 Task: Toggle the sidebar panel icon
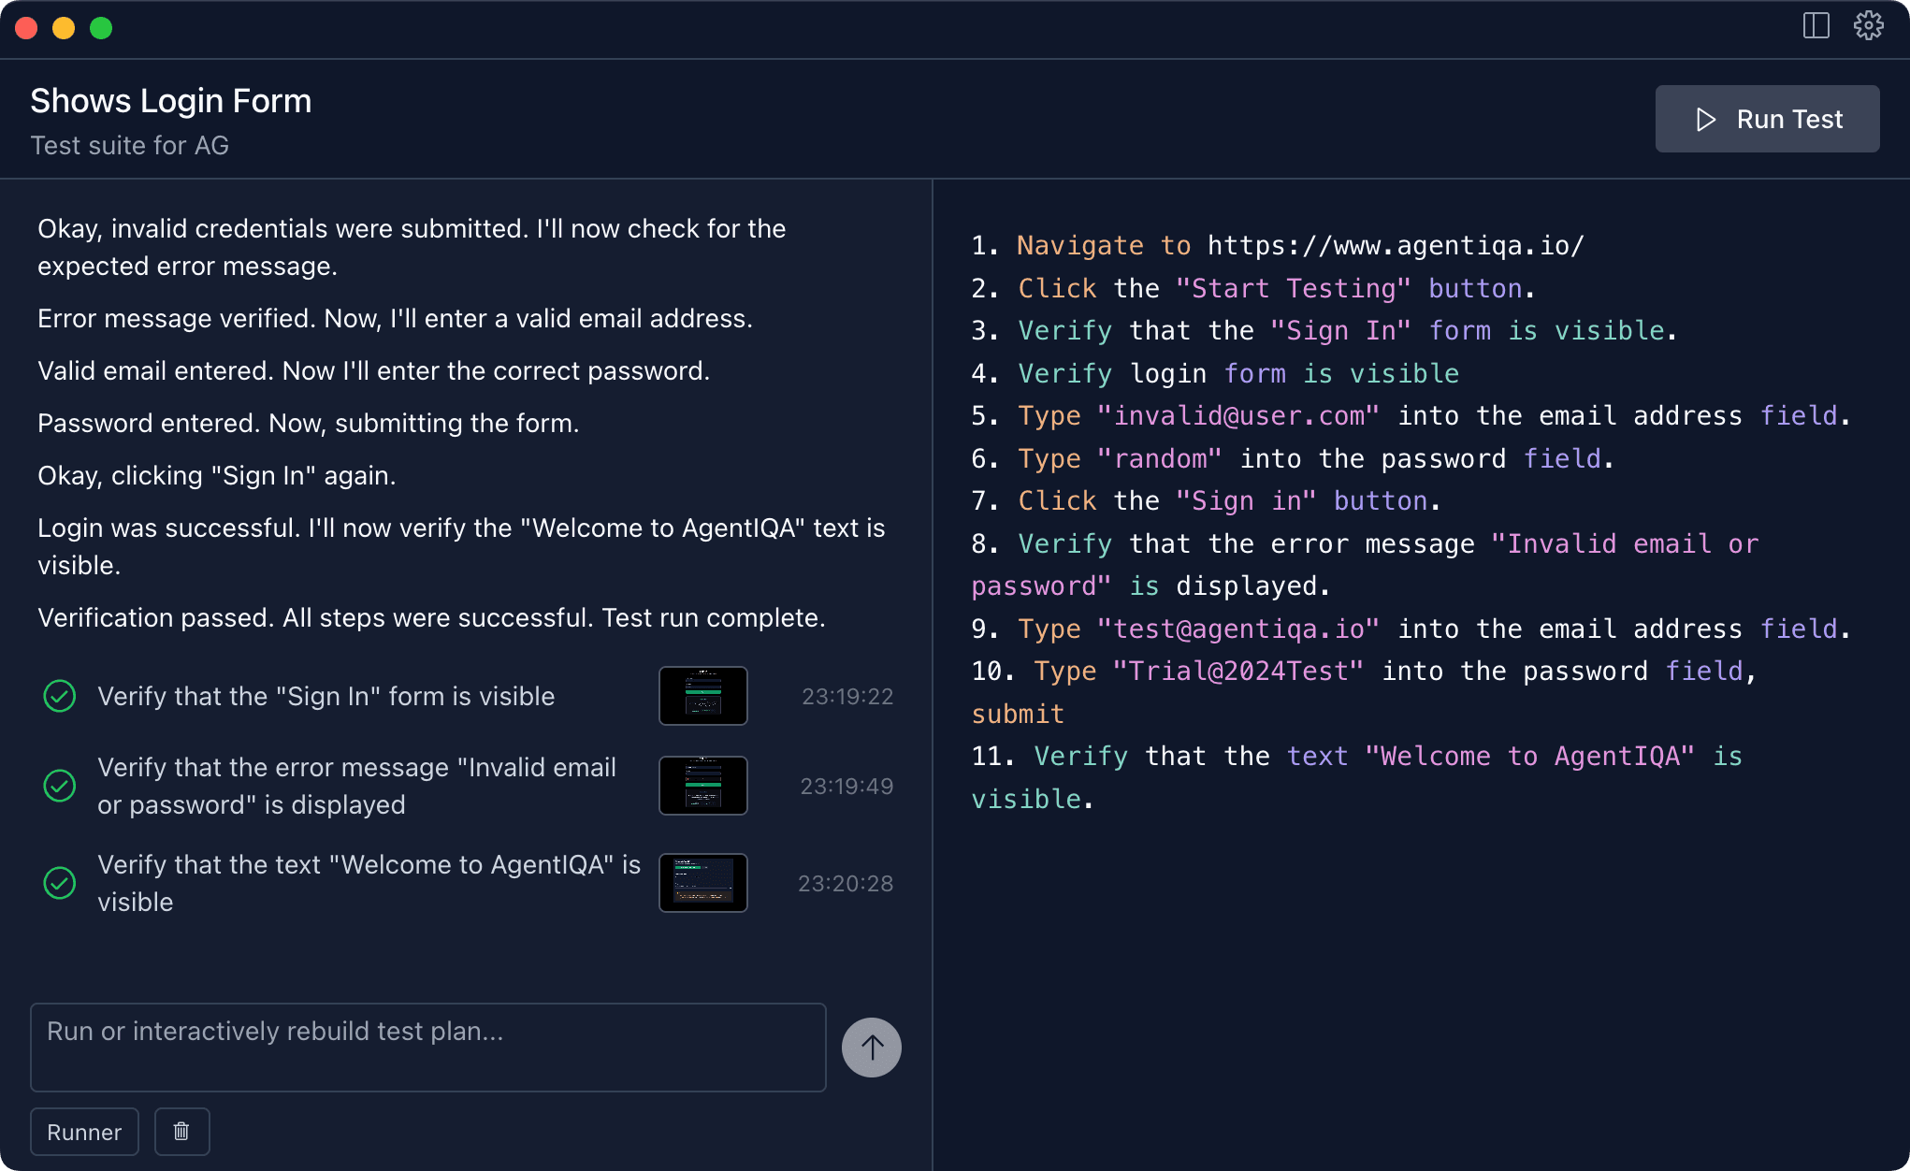(1815, 26)
